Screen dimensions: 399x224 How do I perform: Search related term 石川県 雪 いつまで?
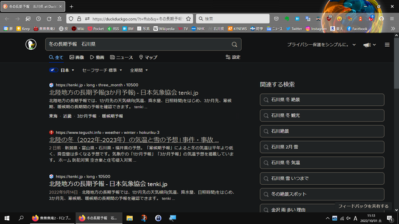pyautogui.click(x=322, y=179)
